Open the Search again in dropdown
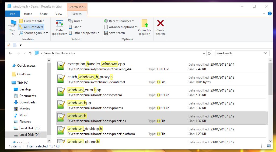Image resolution: width=276 pixels, height=152 pixels. (x=33, y=33)
